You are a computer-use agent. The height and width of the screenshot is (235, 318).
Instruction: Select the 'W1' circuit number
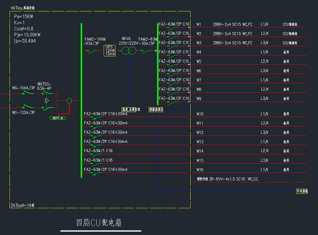(199, 24)
